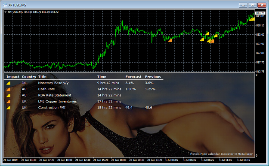Expand the XPTUSD,M5 chart header triangle
Image resolution: width=269 pixels, height=166 pixels.
pyautogui.click(x=6, y=12)
